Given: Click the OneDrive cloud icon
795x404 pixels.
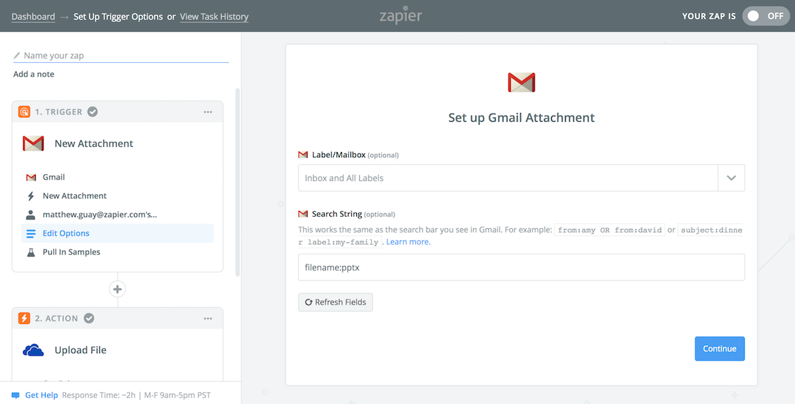Looking at the screenshot, I should coord(33,350).
